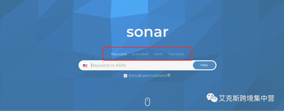Image resolution: width=284 pixels, height=111 pixels.
Task: Select the Keyword search tab
Action: (119, 54)
